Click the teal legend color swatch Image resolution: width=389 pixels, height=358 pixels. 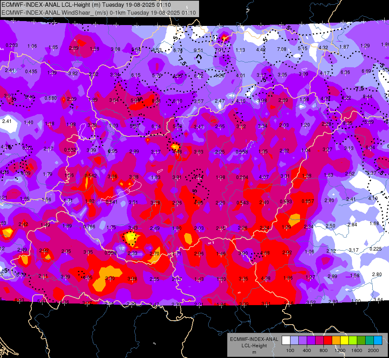tap(370, 340)
